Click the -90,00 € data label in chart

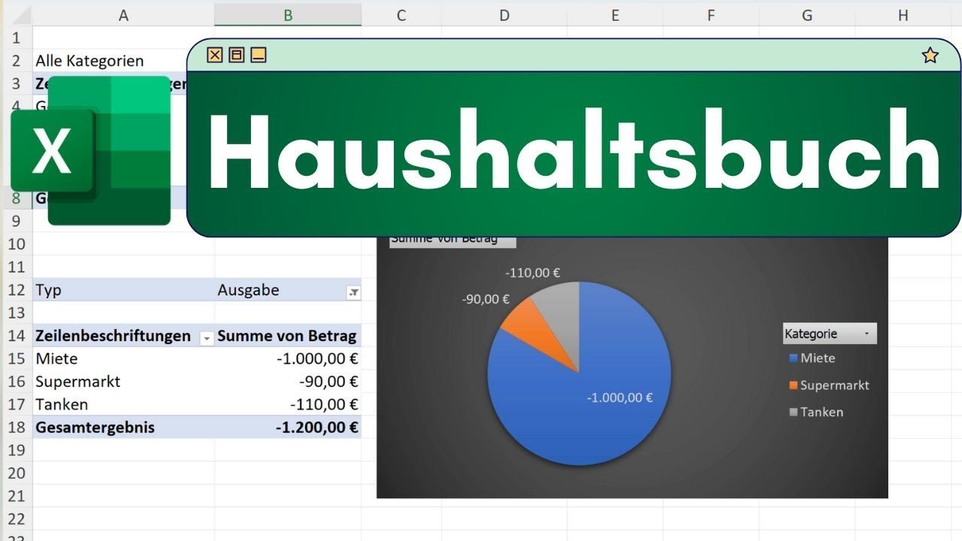[486, 299]
